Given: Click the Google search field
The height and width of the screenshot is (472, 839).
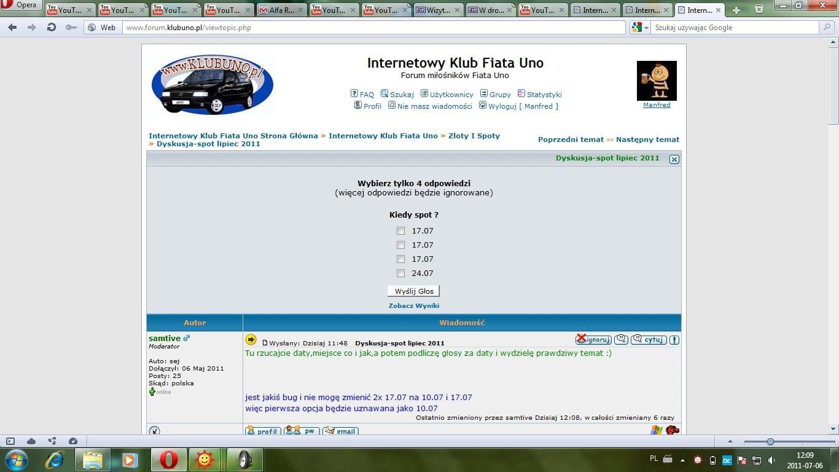Looking at the screenshot, I should tap(734, 28).
